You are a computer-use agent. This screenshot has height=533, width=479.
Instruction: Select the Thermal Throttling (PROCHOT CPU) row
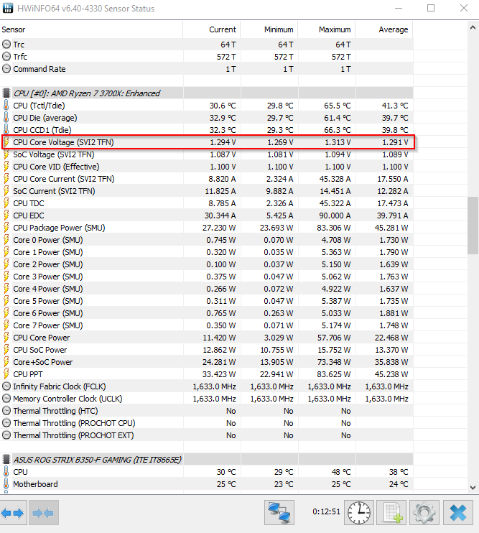tap(207, 423)
